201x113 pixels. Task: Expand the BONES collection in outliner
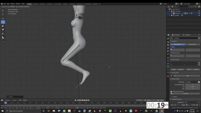tap(170, 15)
